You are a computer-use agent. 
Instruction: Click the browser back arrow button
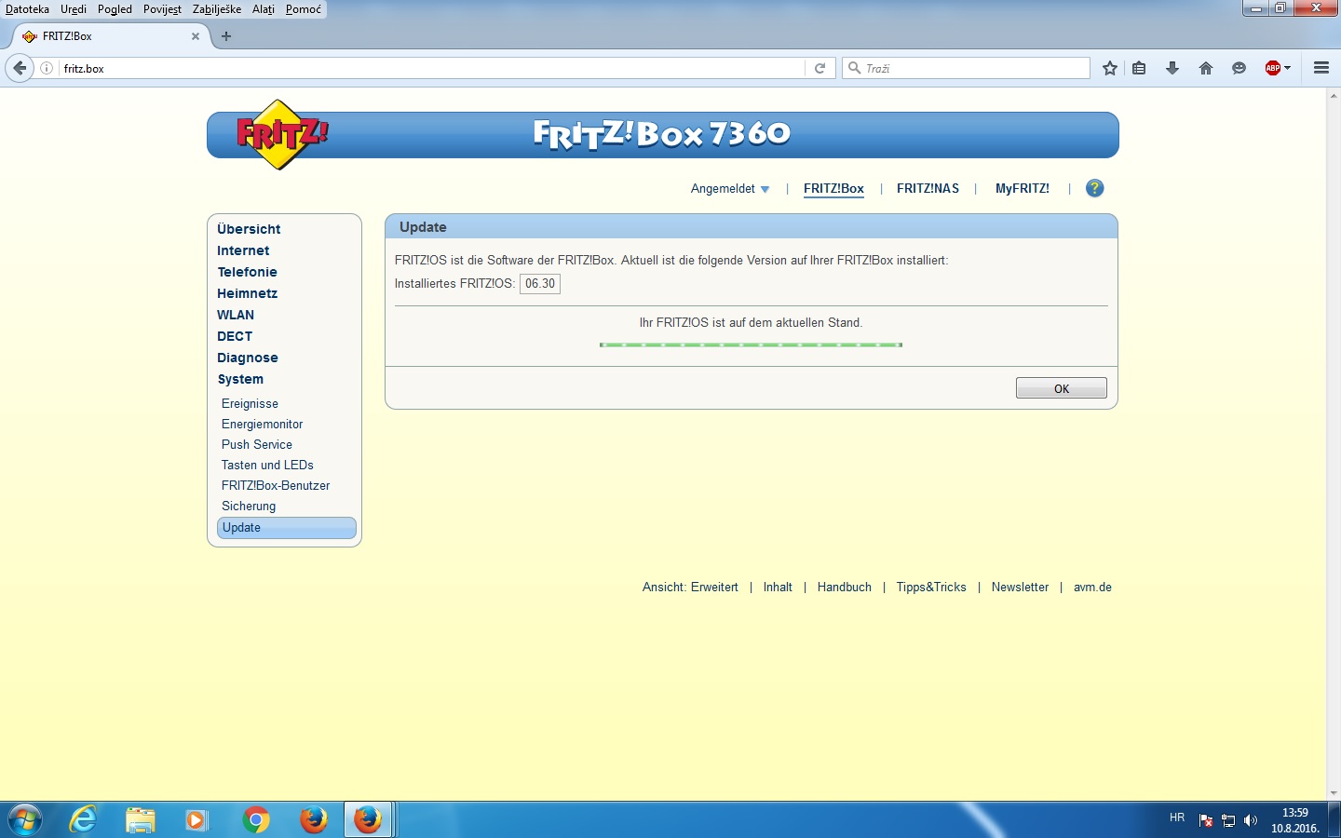click(x=20, y=68)
